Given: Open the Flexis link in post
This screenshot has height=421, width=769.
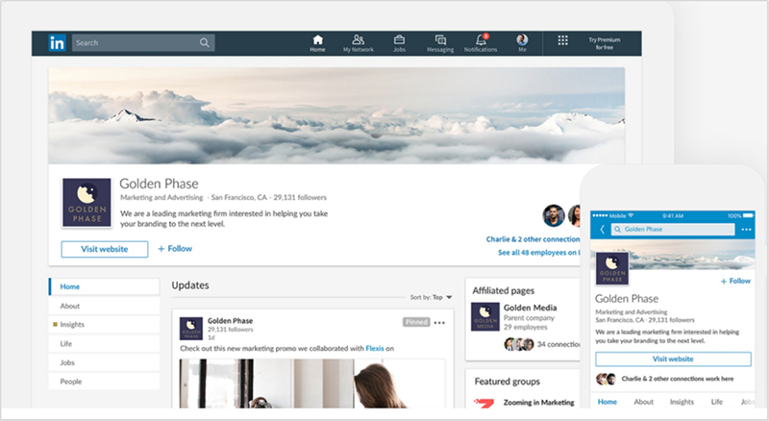Looking at the screenshot, I should coord(375,348).
